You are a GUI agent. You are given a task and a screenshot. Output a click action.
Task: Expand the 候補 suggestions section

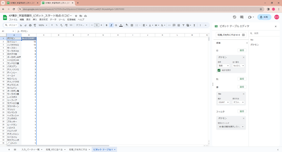(247, 43)
